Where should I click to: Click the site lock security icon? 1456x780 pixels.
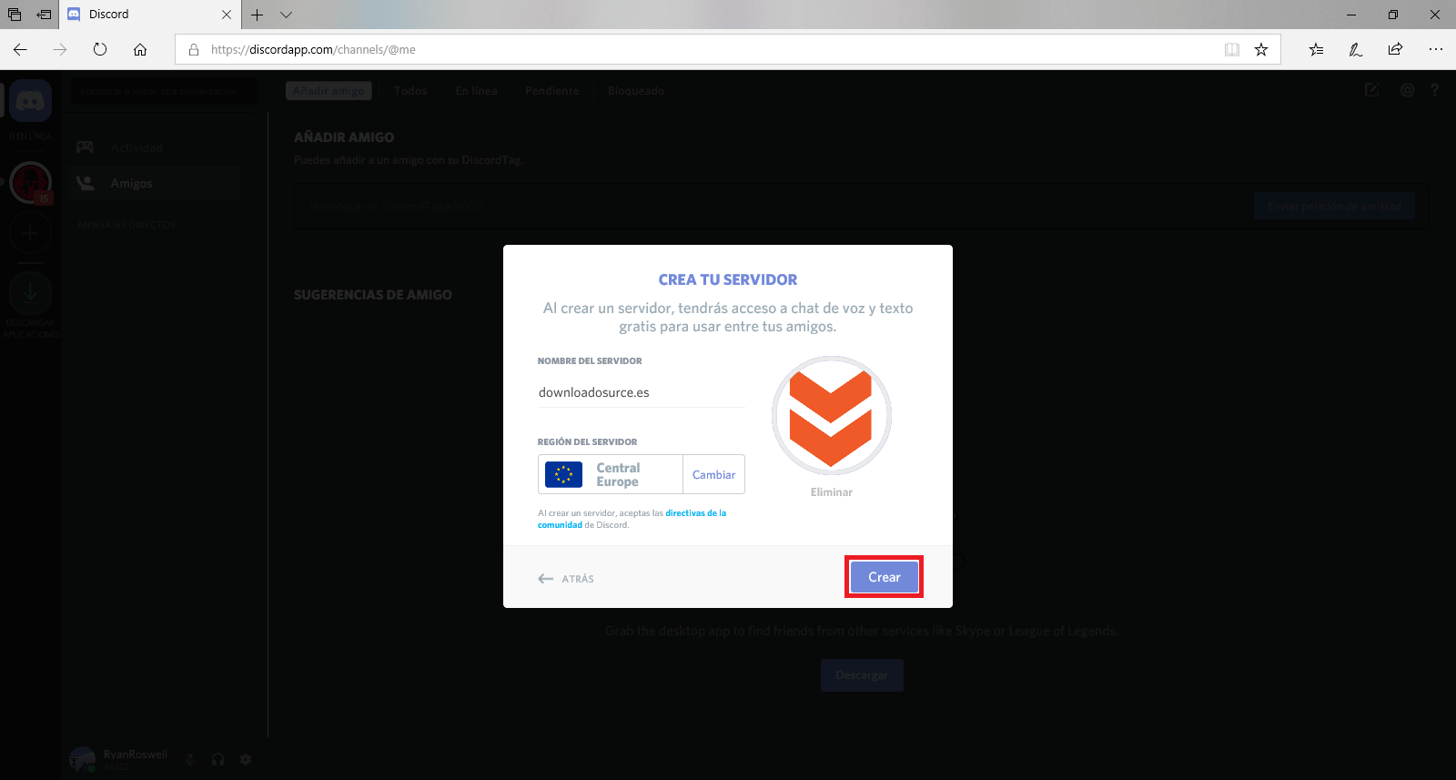tap(194, 50)
